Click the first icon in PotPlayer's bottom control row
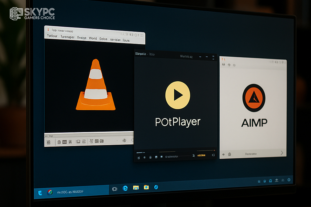This screenshot has height=207, width=311. pyautogui.click(x=139, y=157)
